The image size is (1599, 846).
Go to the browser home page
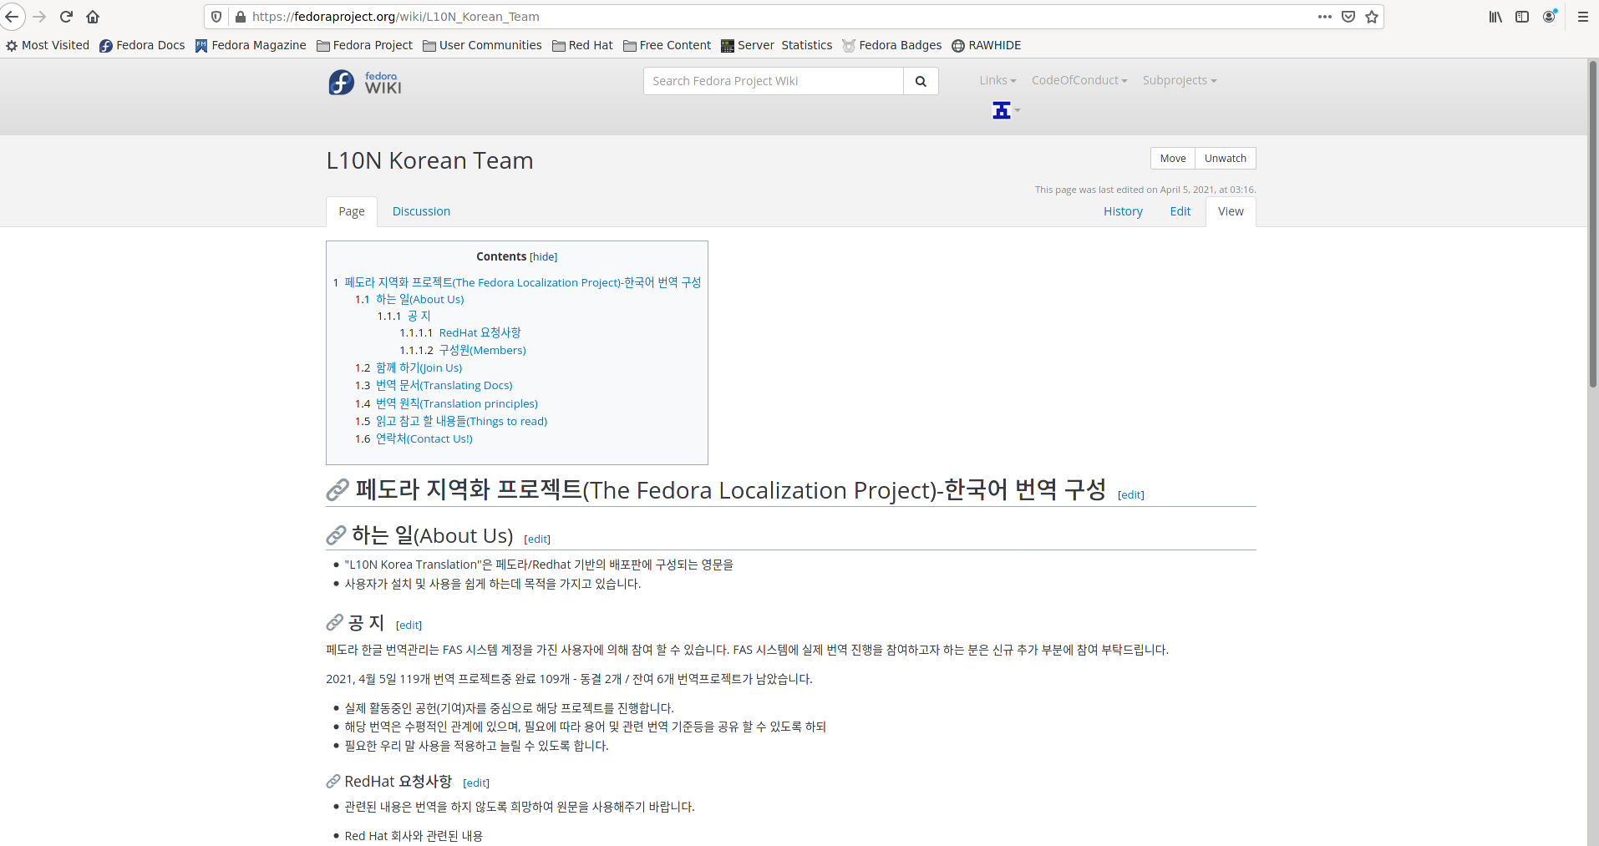coord(93,17)
